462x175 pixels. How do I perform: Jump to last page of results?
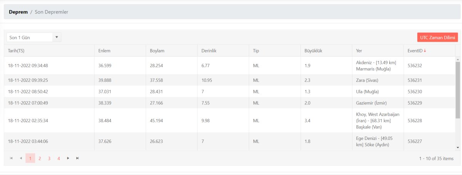[x=78, y=158]
